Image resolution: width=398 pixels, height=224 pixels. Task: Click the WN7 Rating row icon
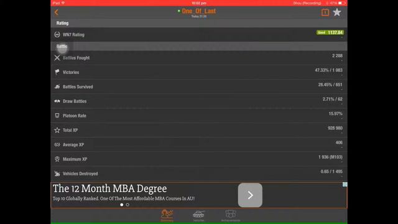point(57,35)
